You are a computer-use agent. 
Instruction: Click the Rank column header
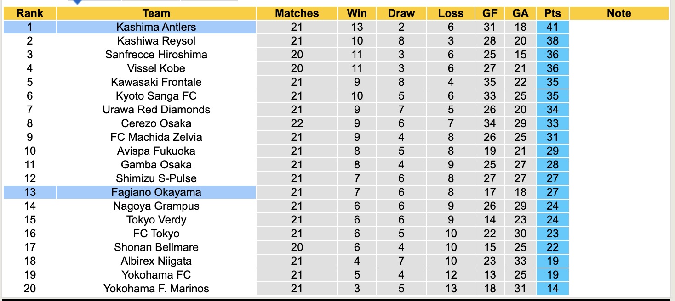[30, 13]
